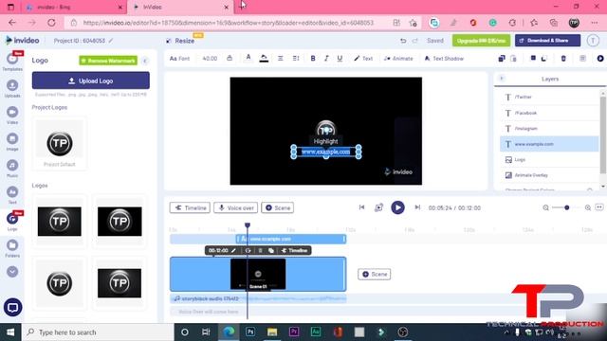The height and width of the screenshot is (341, 607).
Task: Open the text color picker
Action: click(x=248, y=58)
